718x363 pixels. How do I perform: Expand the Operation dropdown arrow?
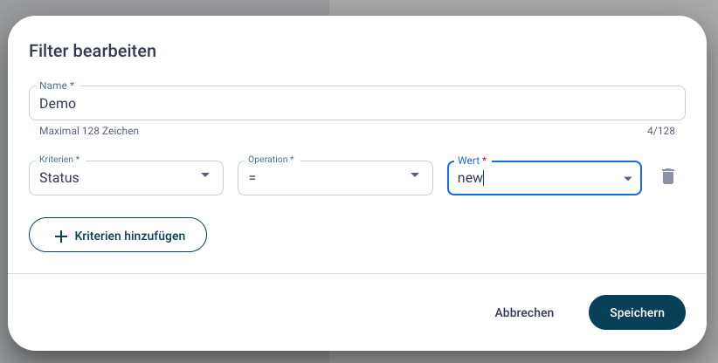pyautogui.click(x=415, y=175)
